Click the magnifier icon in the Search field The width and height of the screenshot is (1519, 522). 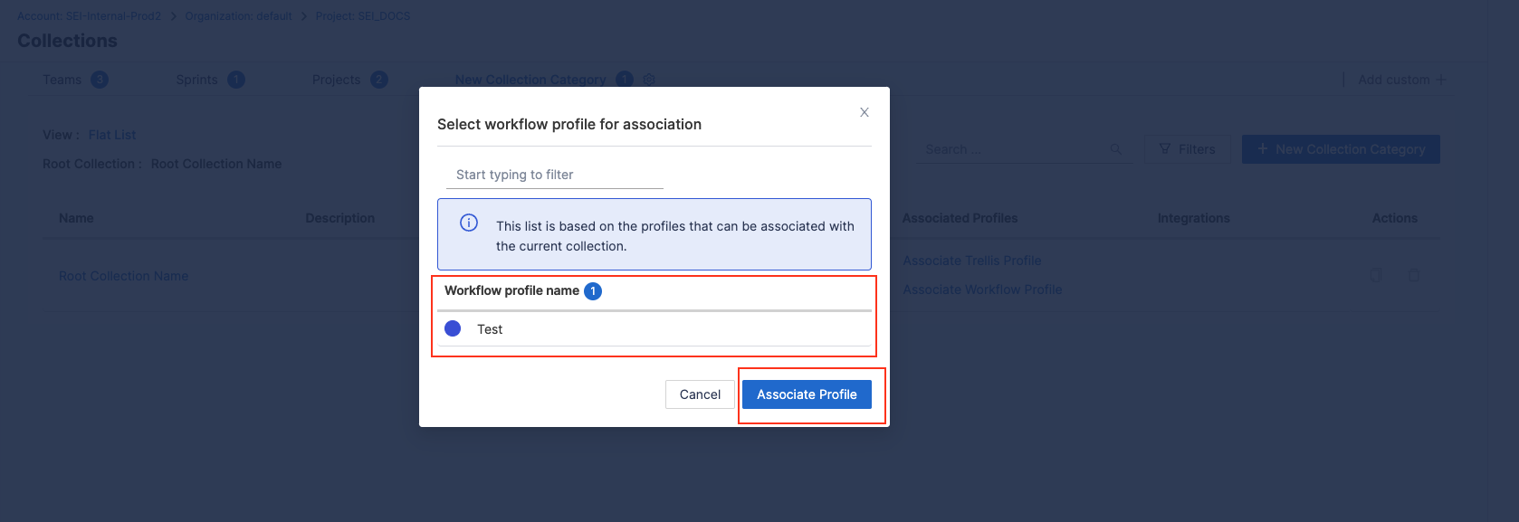1115,149
